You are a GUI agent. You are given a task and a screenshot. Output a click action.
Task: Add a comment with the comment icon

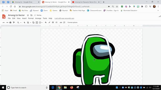[x=64, y=22]
